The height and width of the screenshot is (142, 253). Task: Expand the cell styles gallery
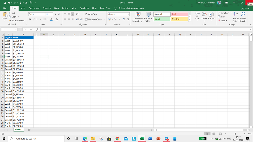tap(190, 20)
